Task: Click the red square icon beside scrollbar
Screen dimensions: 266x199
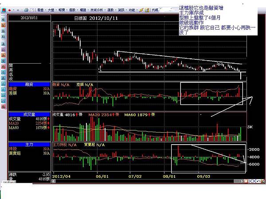Action: (x=246, y=181)
